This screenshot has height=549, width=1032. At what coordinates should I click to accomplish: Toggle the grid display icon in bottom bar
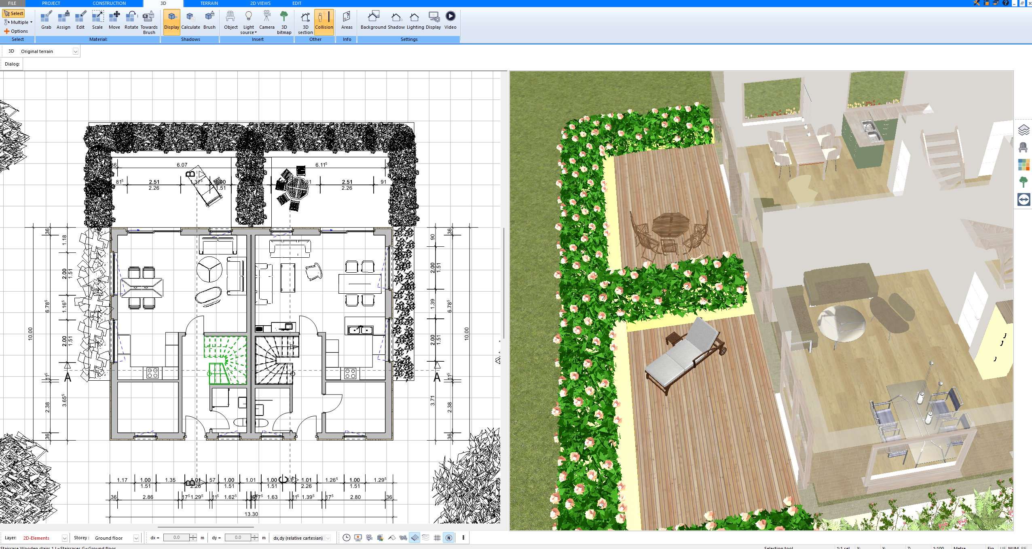click(x=437, y=538)
